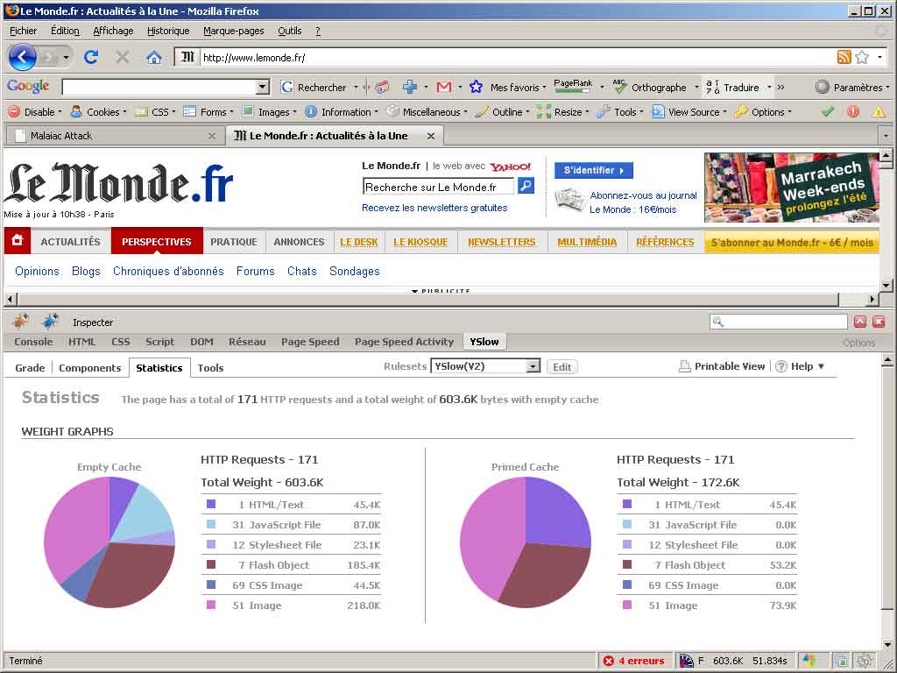This screenshot has width=897, height=673.
Task: Open the Opinions link
Action: click(x=37, y=272)
